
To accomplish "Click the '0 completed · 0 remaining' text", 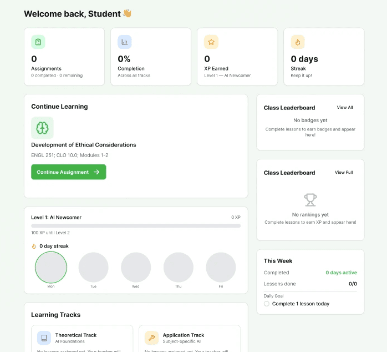I will (x=57, y=76).
